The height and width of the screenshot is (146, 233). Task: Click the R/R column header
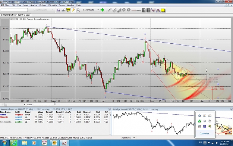[107, 112]
